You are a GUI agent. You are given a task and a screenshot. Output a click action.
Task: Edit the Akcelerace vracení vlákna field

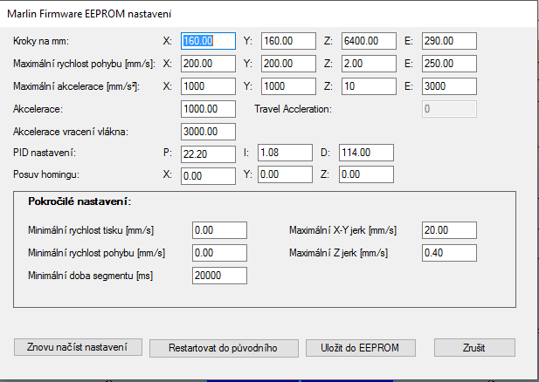pyautogui.click(x=208, y=131)
